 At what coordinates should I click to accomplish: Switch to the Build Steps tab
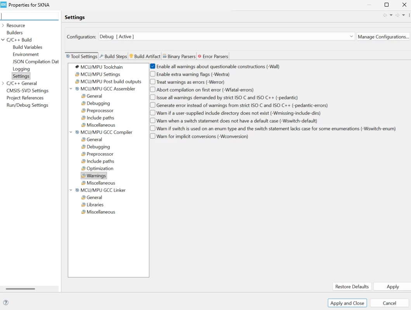pyautogui.click(x=113, y=56)
